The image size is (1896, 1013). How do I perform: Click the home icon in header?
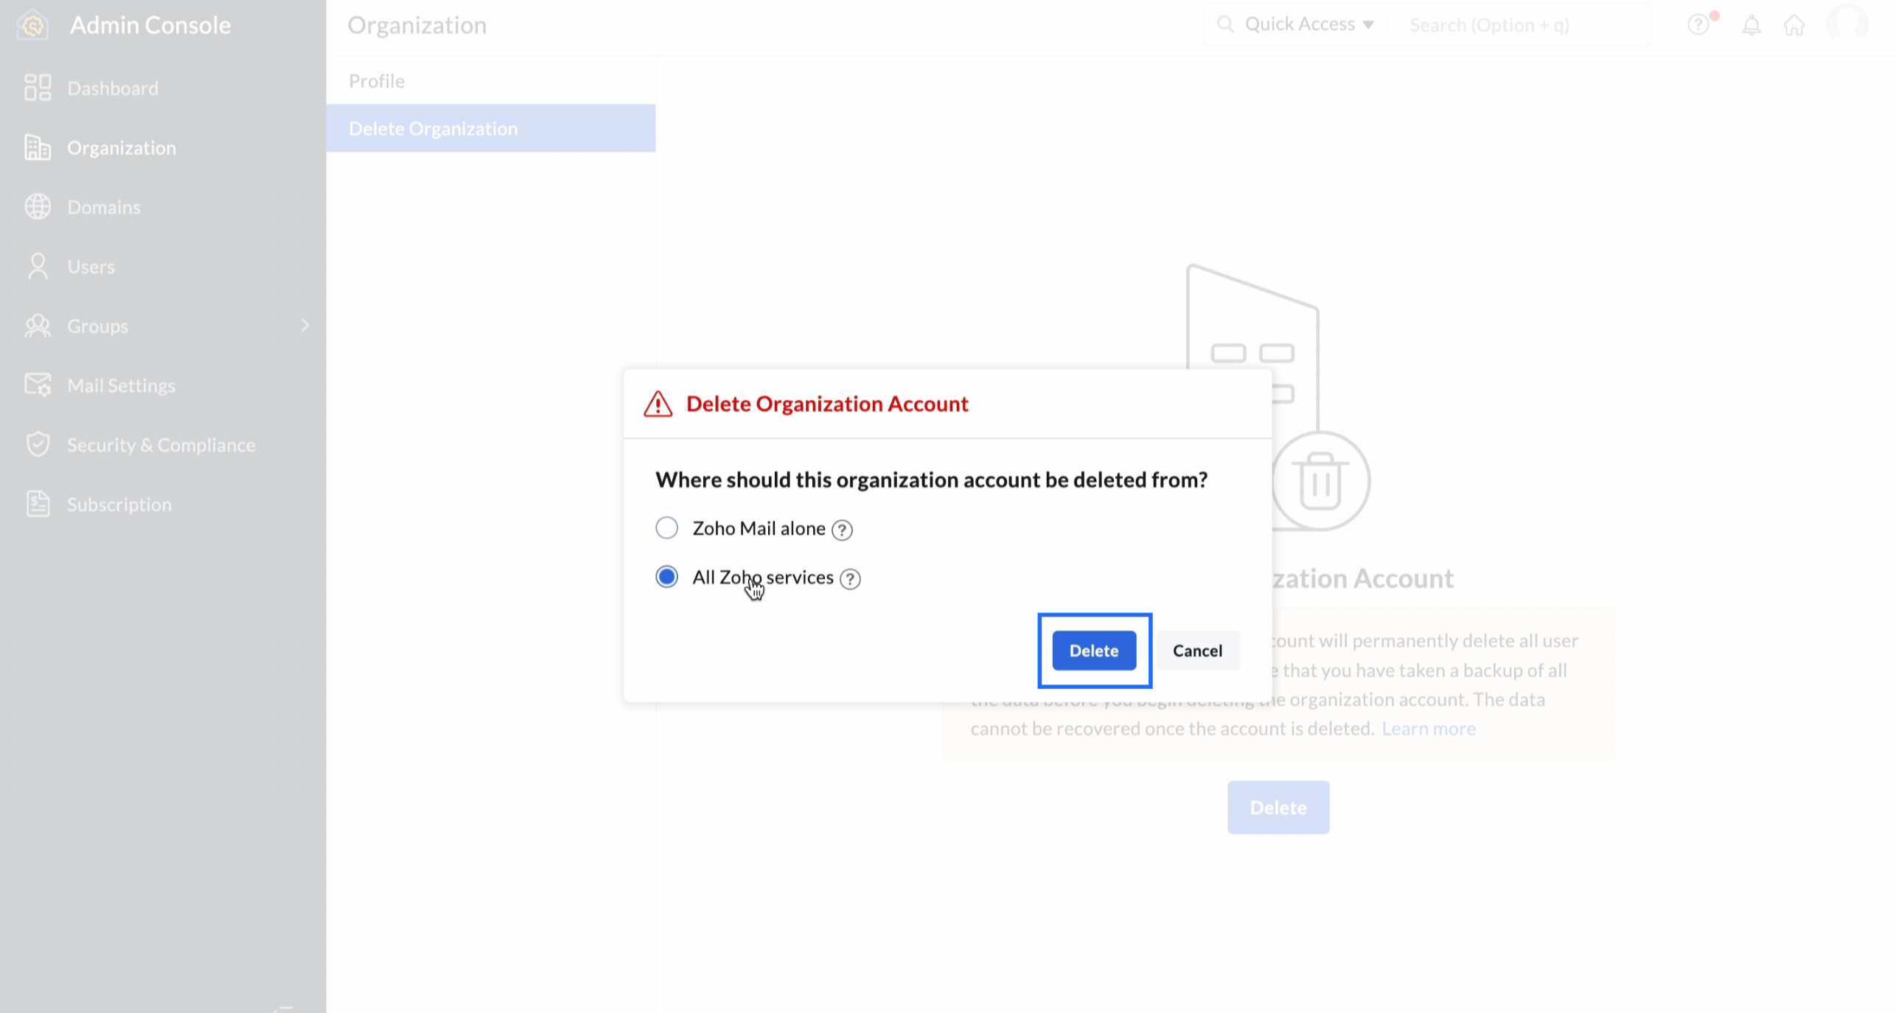[x=1794, y=26]
